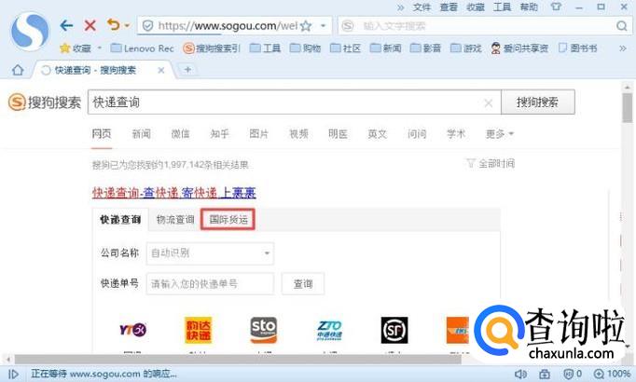Clear the search query with X
Screen dimensions: 636x382
click(489, 102)
